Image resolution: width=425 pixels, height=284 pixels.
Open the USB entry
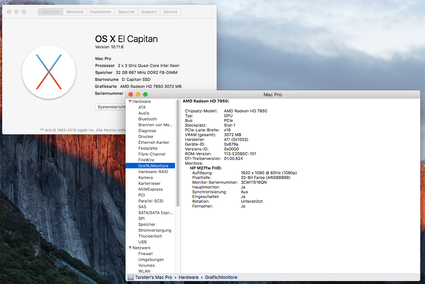(142, 242)
